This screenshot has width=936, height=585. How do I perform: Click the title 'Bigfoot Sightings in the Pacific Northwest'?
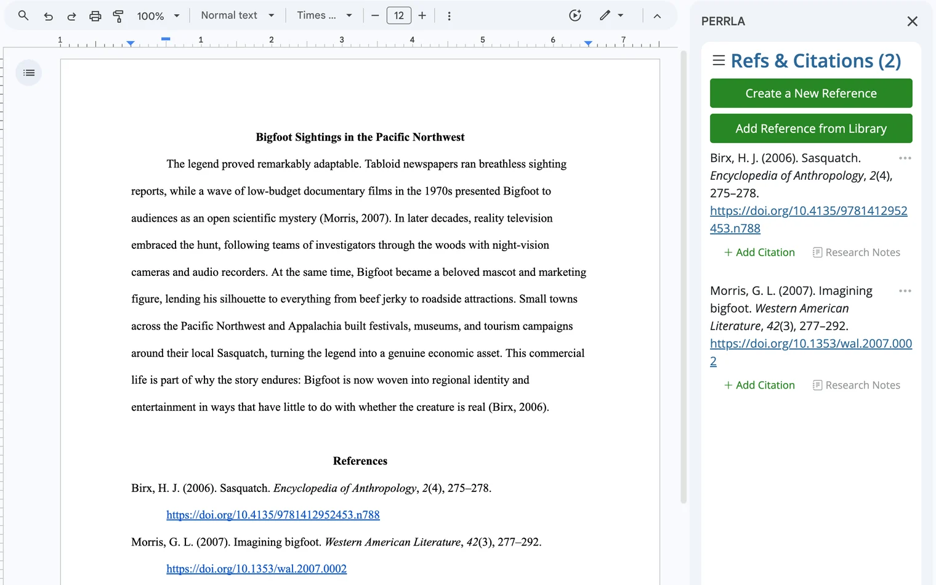[x=360, y=137]
